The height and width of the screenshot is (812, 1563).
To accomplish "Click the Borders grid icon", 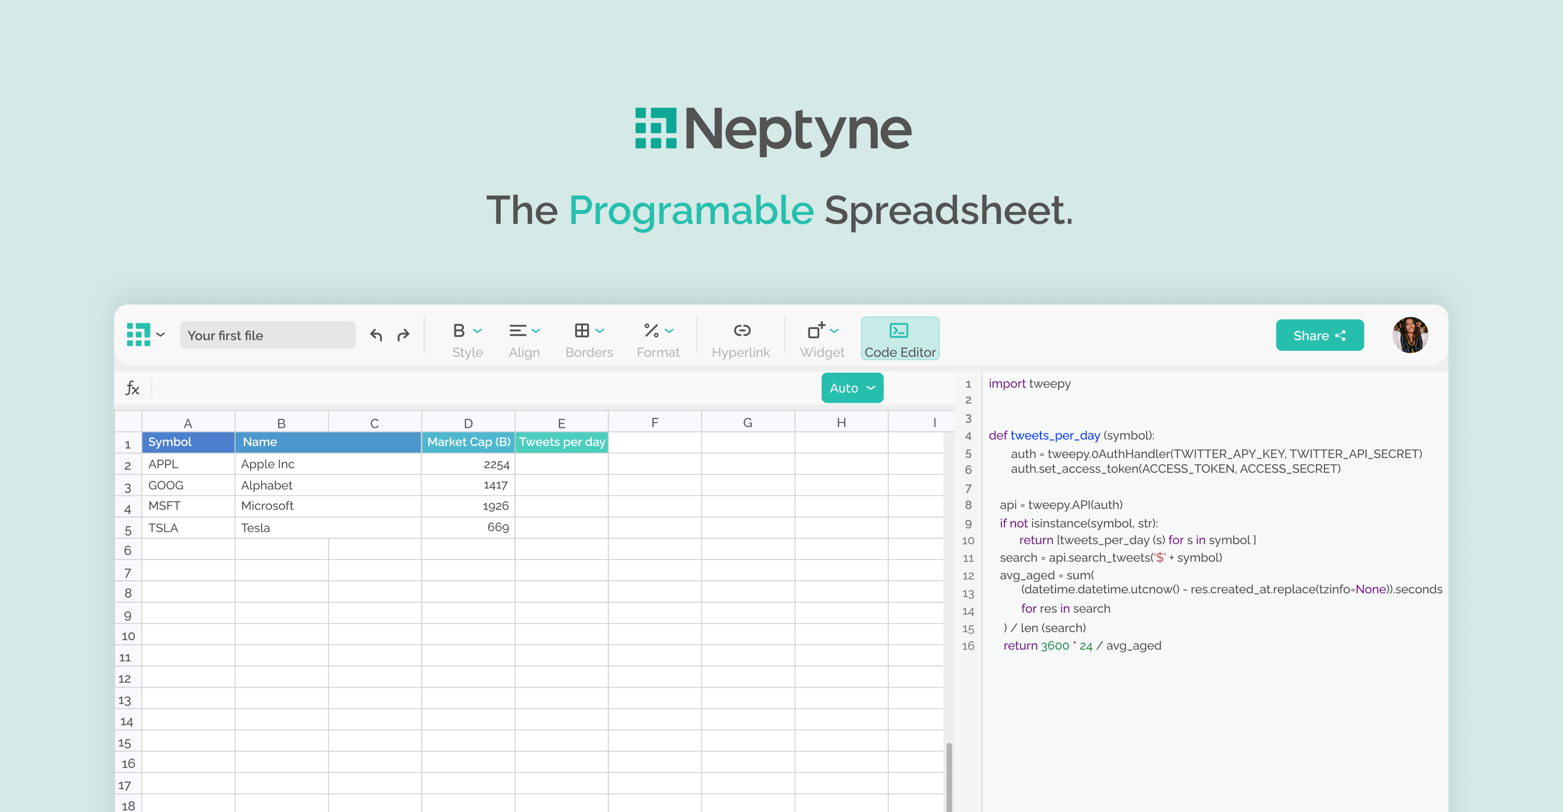I will [x=582, y=331].
